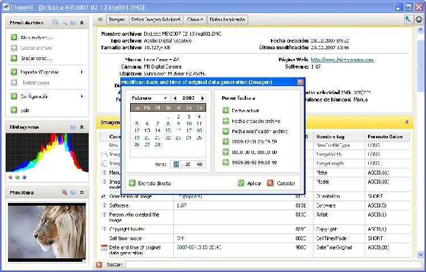The width and height of the screenshot is (426, 272).
Task: Click the histogram graph
Action: click(x=47, y=152)
